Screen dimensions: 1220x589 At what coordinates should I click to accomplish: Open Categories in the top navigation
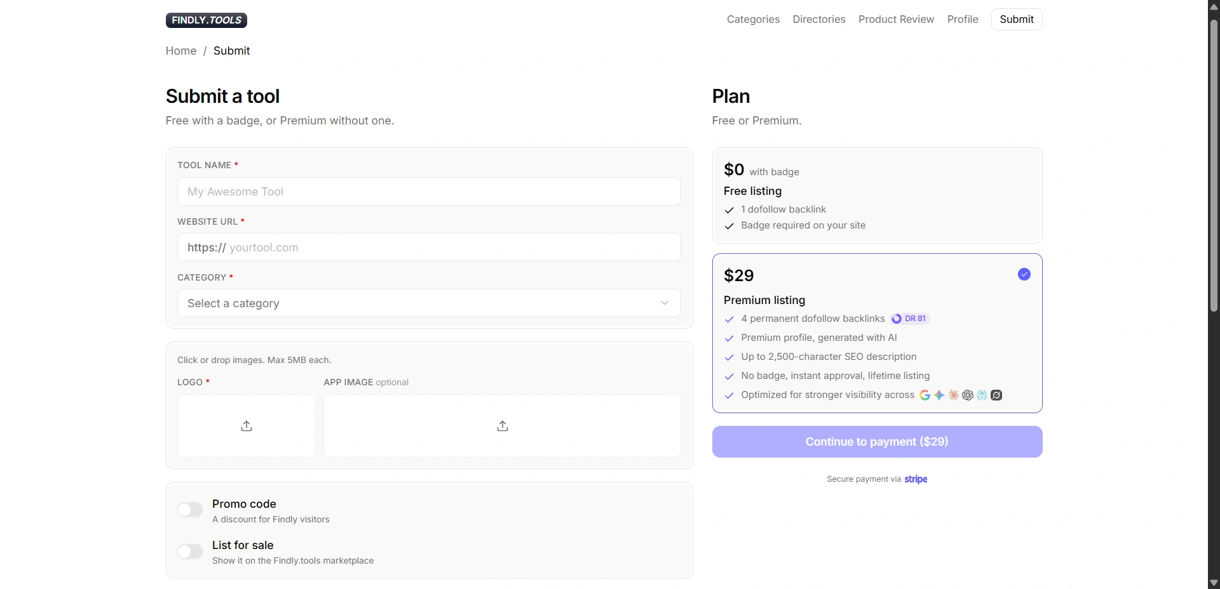(x=753, y=20)
